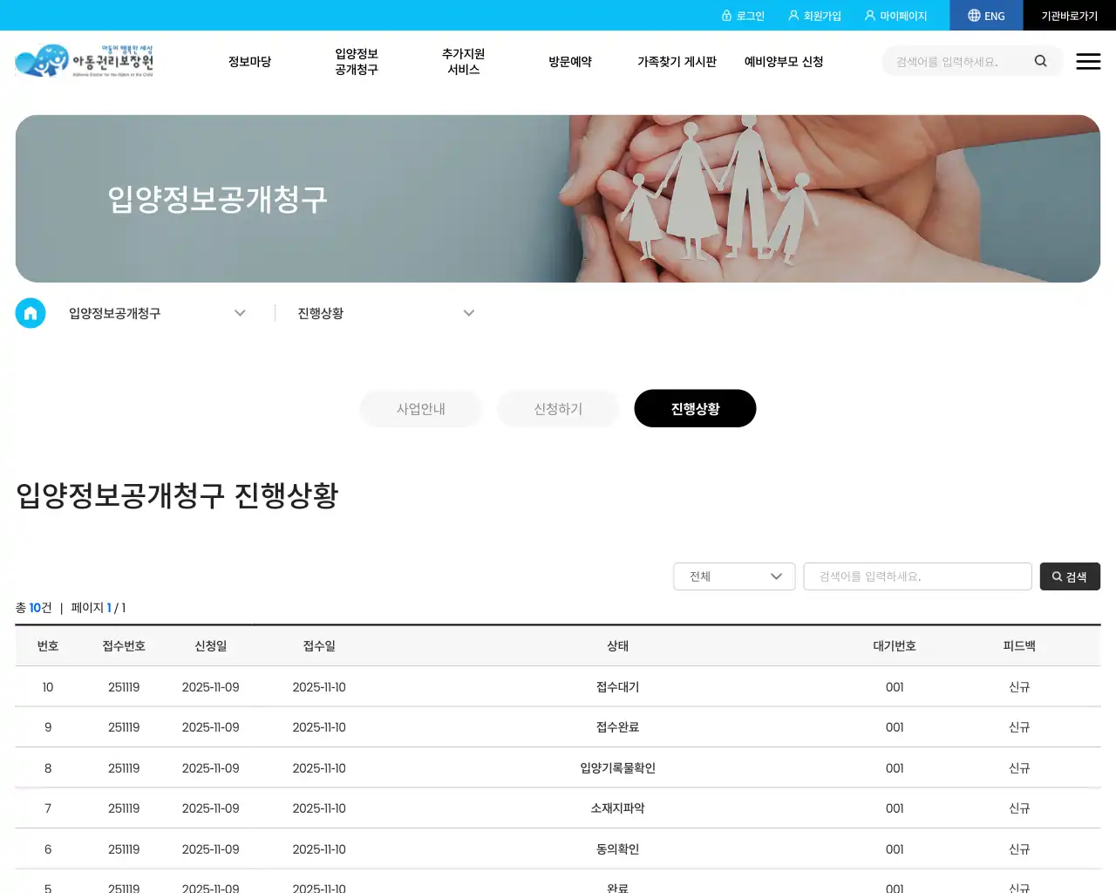Image resolution: width=1116 pixels, height=893 pixels.
Task: Open the hamburger navigation menu
Action: tap(1088, 61)
